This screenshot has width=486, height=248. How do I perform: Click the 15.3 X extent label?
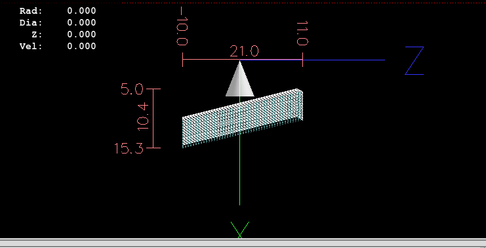point(129,148)
